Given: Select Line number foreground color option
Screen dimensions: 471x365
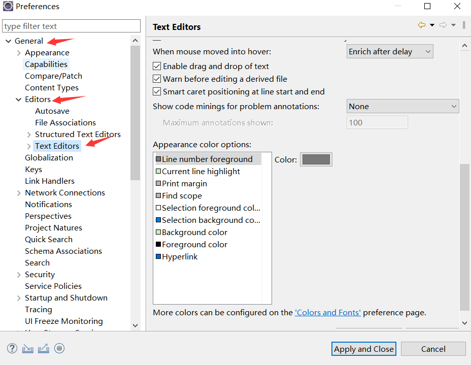Looking at the screenshot, I should pyautogui.click(x=208, y=159).
